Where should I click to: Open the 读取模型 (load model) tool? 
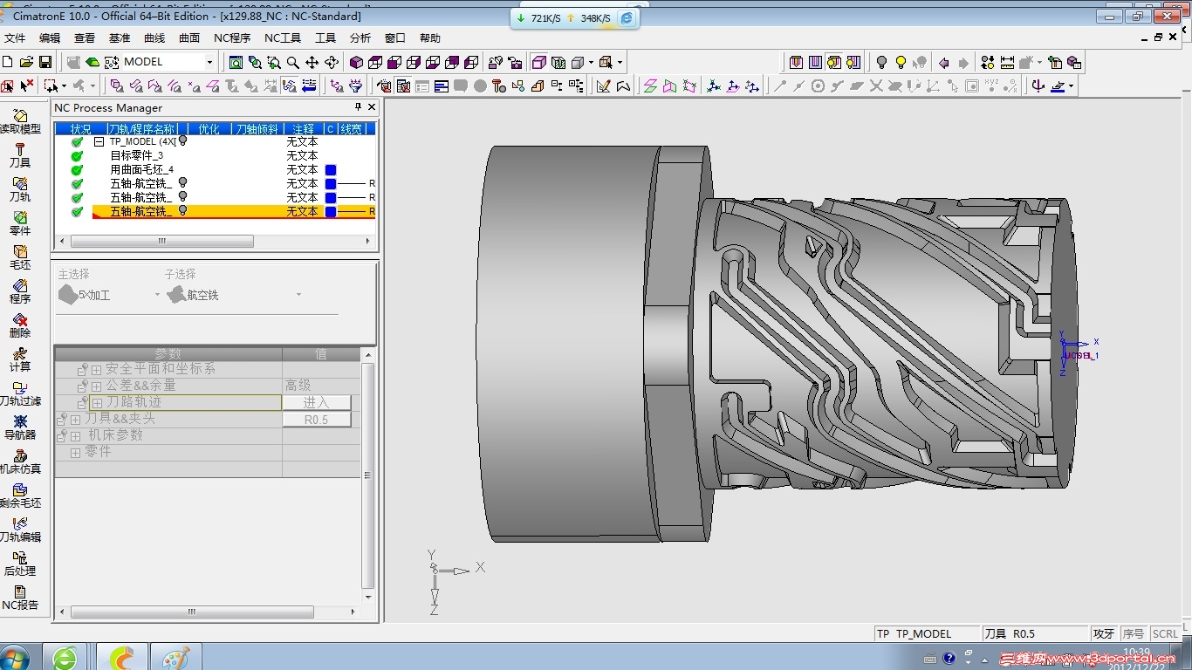tap(20, 121)
